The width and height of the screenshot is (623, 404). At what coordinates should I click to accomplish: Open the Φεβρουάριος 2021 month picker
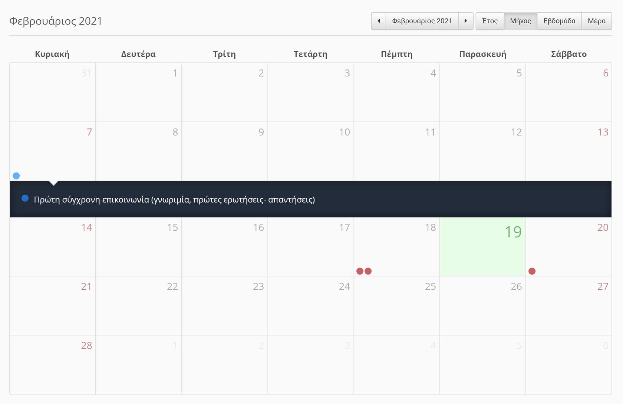422,21
